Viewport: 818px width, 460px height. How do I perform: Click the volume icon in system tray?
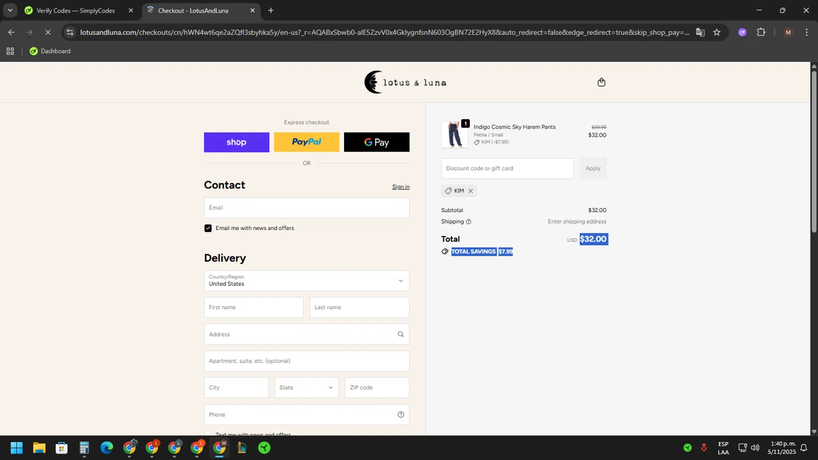click(x=755, y=448)
